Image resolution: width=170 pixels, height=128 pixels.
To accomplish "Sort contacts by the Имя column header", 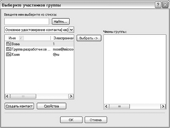I will pyautogui.click(x=28, y=38).
